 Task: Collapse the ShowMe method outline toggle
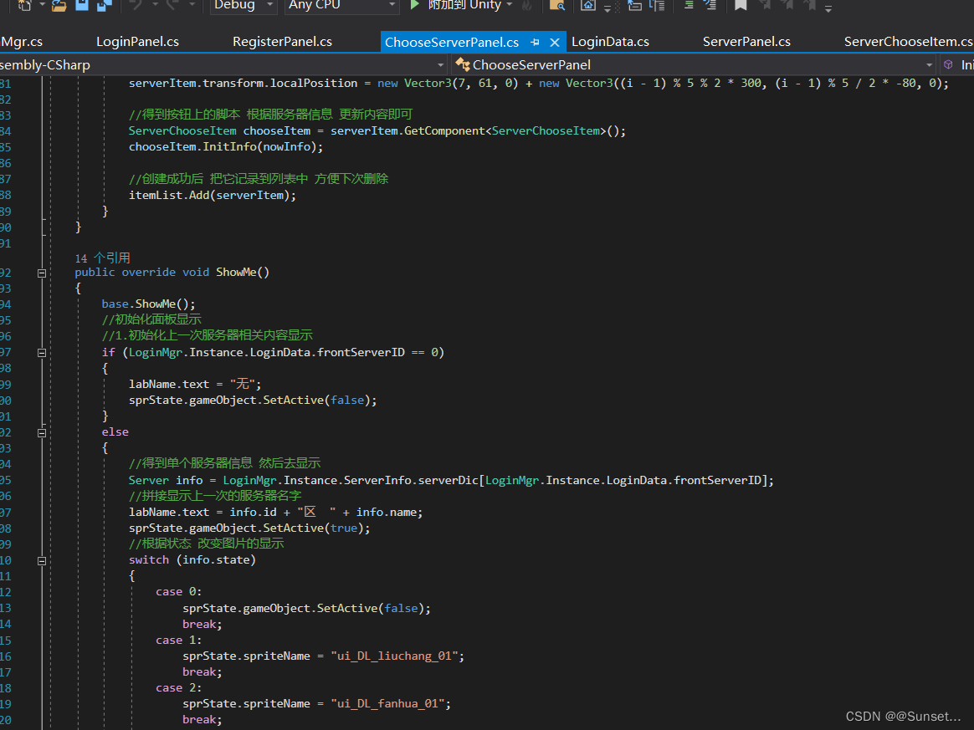click(41, 273)
